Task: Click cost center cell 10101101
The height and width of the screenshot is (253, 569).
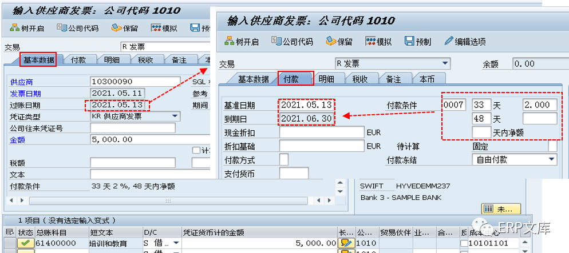Action: pos(493,243)
